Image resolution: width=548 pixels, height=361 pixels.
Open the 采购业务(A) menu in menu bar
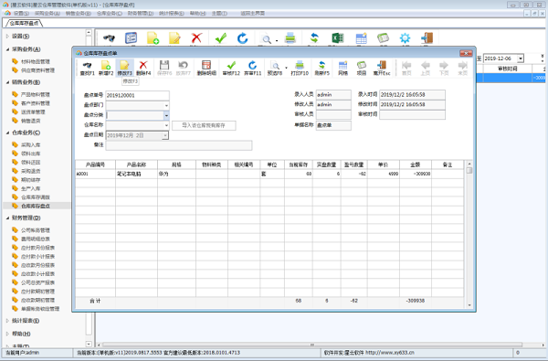(47, 14)
